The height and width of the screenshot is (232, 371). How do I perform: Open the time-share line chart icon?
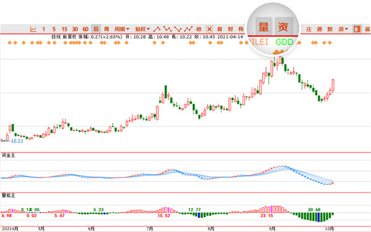(33, 29)
